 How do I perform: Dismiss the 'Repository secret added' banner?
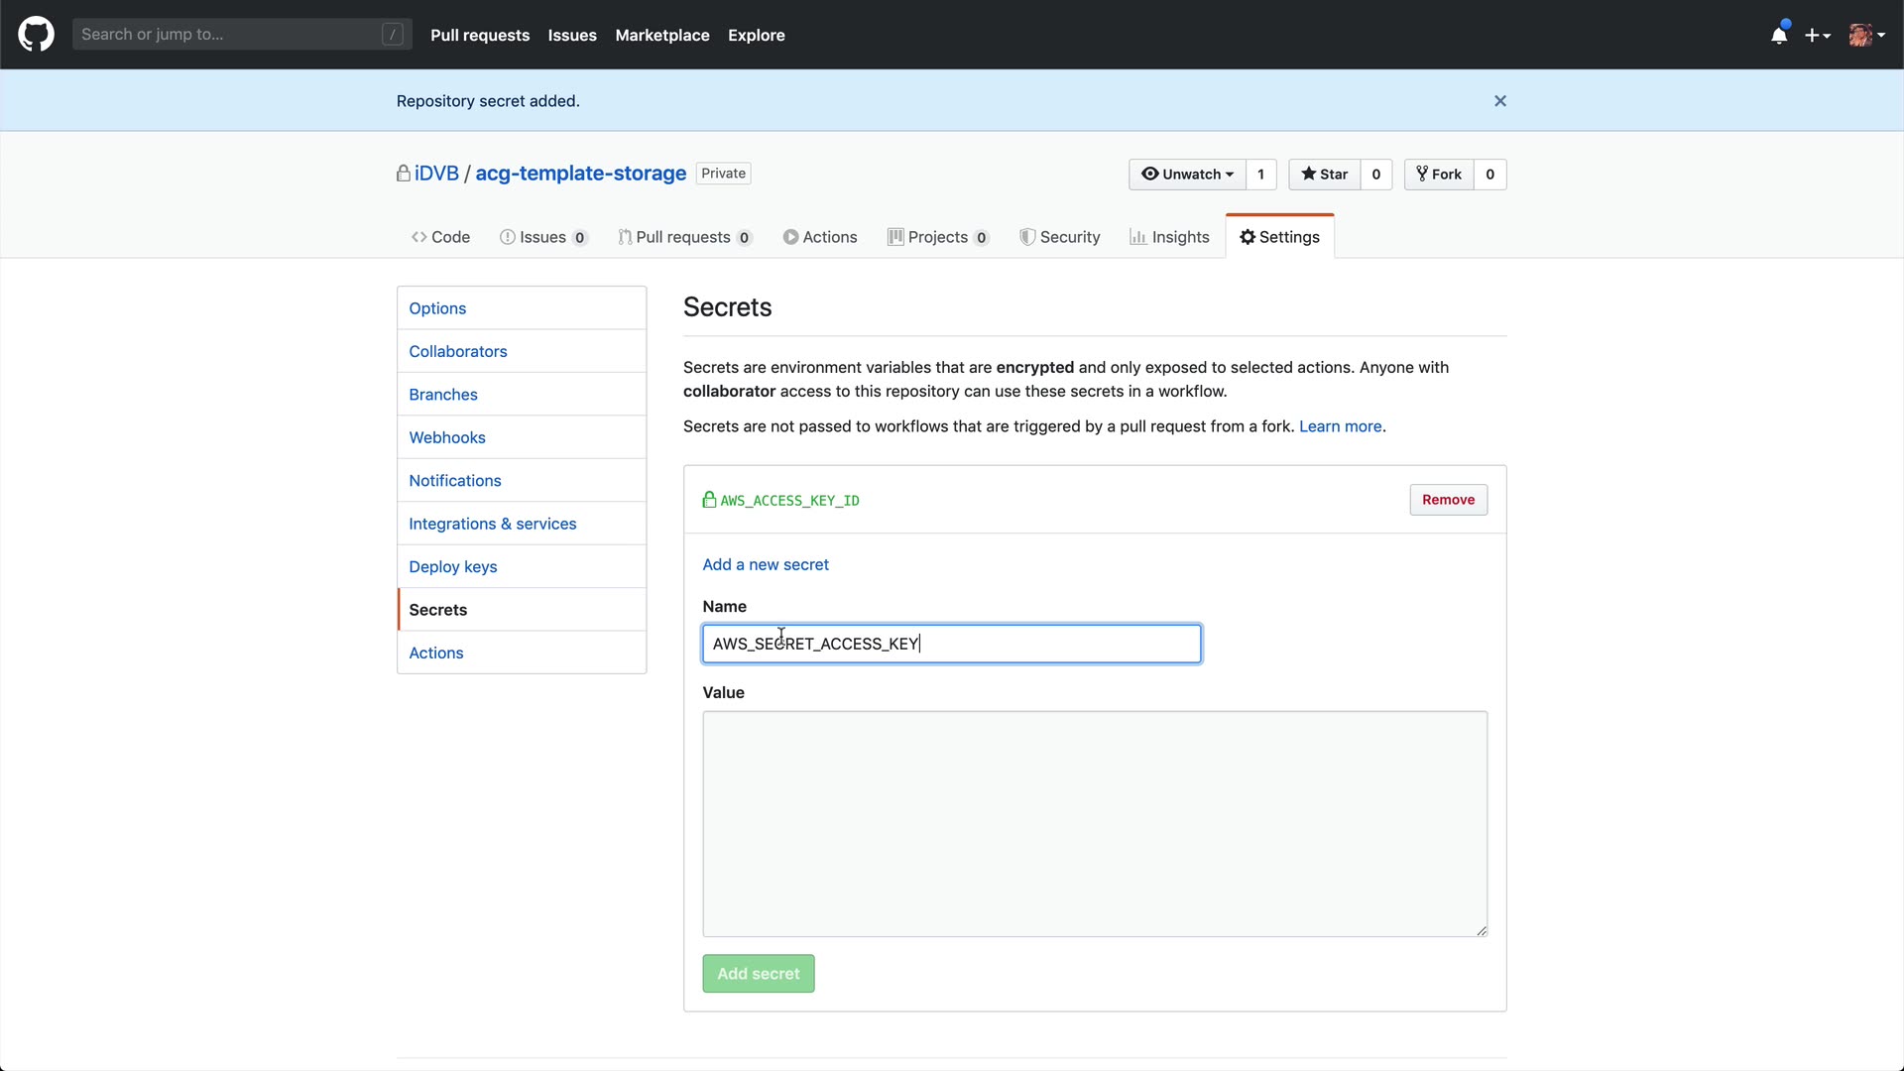[1500, 101]
